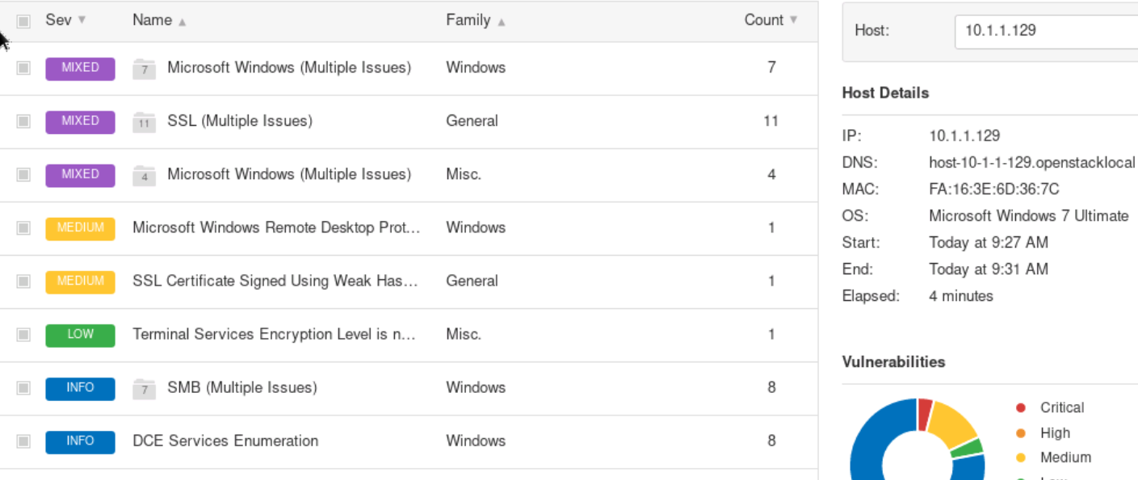This screenshot has width=1138, height=480.
Task: Check the SSL (Multiple Issues) row checkbox
Action: tap(23, 121)
